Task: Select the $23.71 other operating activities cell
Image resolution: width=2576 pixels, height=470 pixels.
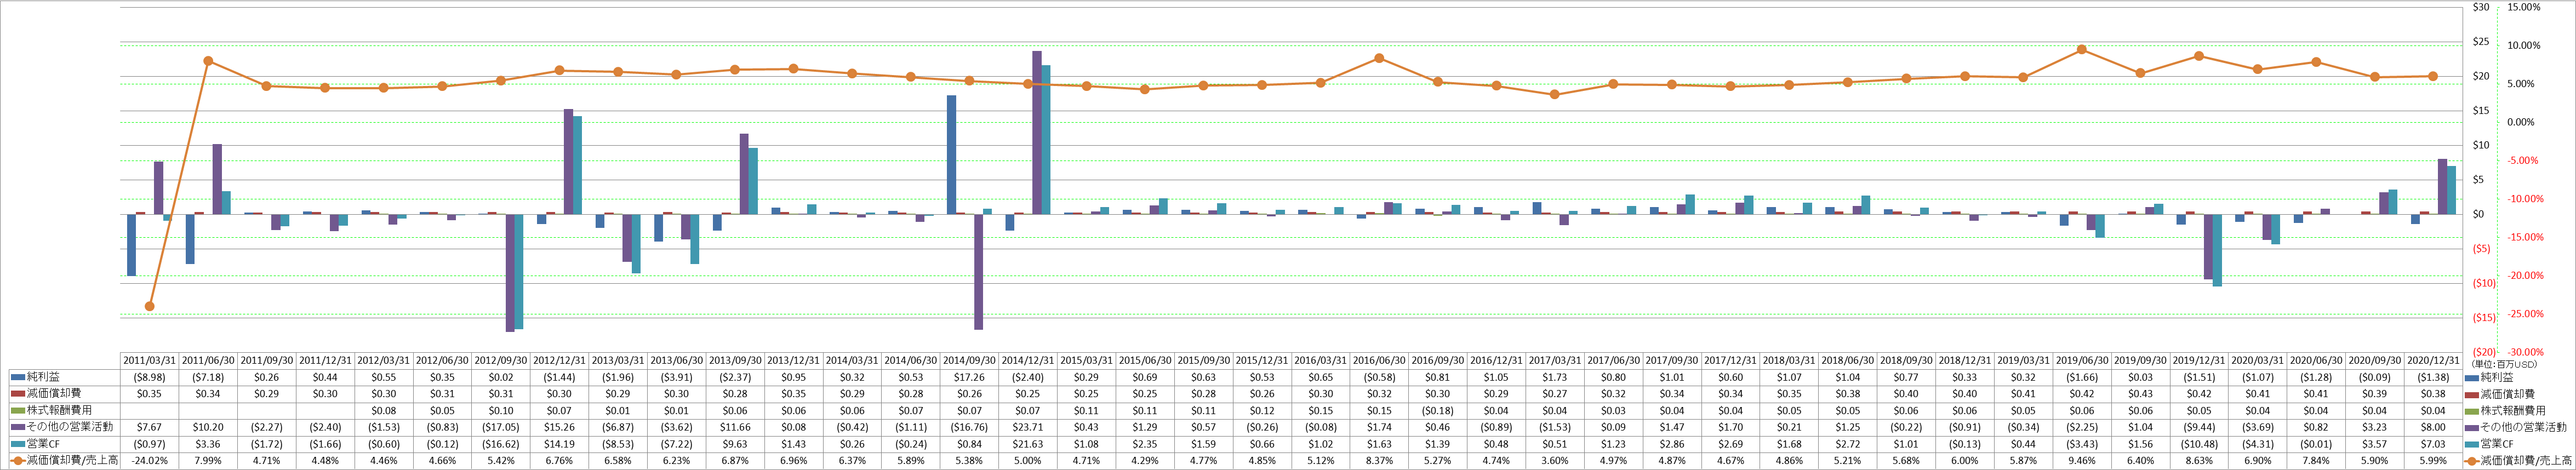Action: point(1028,427)
